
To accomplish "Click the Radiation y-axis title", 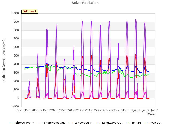I will click(4, 61).
